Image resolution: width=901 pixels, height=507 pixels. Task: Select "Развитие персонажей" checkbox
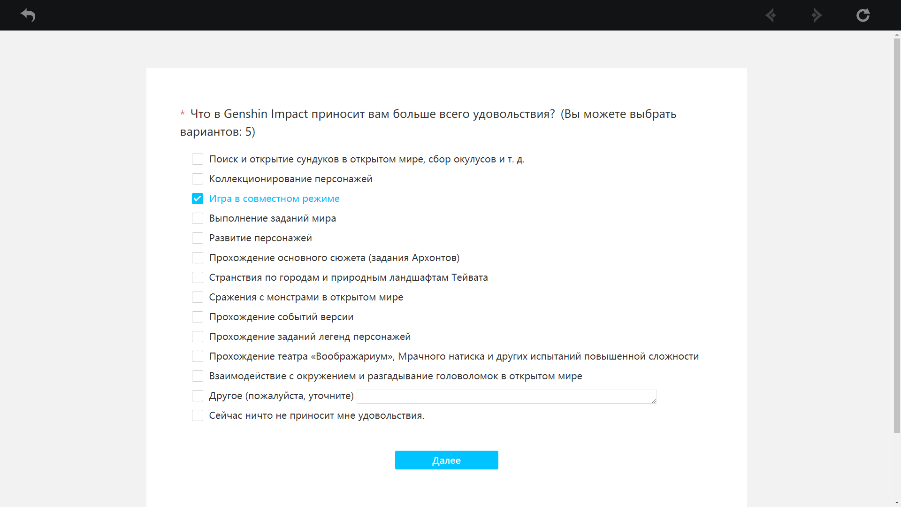[198, 238]
